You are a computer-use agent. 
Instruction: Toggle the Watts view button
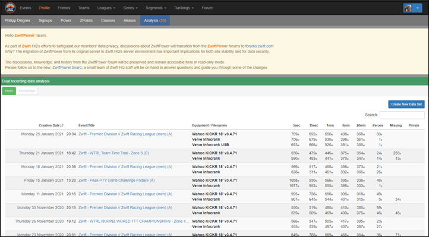pos(9,91)
